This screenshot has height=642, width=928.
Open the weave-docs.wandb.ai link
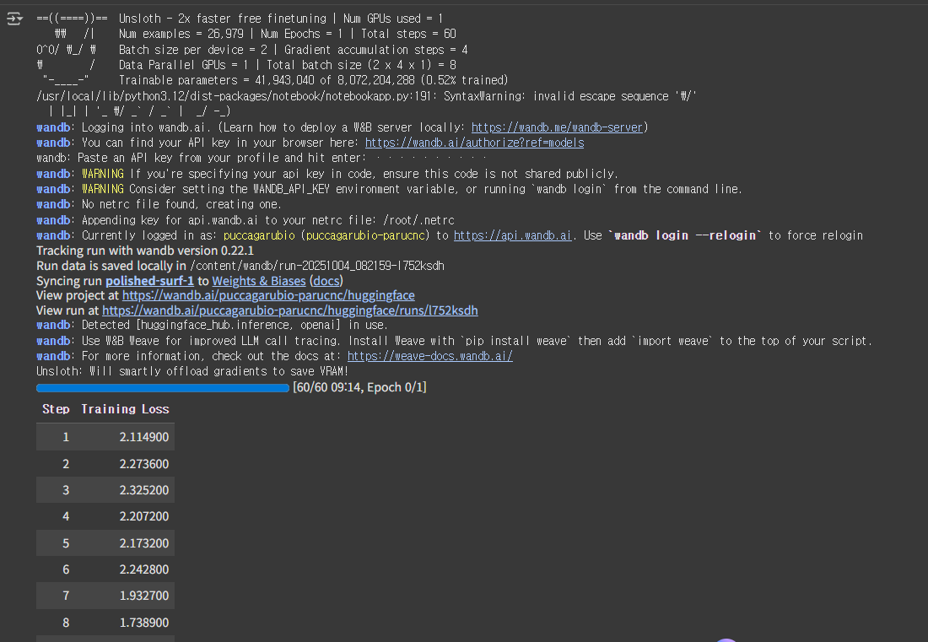[429, 356]
